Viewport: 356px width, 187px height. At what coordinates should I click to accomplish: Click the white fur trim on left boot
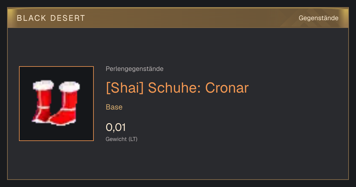[x=44, y=85]
